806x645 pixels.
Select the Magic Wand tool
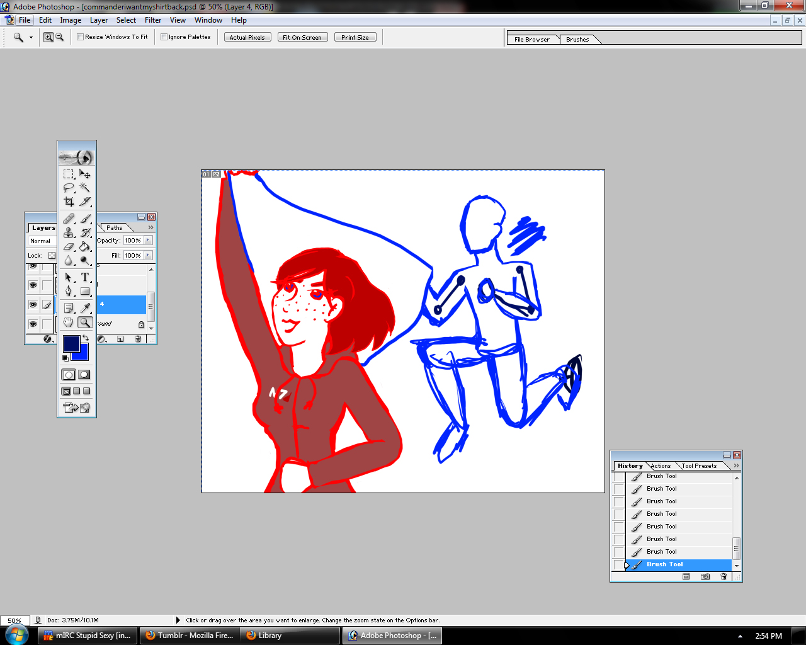85,188
